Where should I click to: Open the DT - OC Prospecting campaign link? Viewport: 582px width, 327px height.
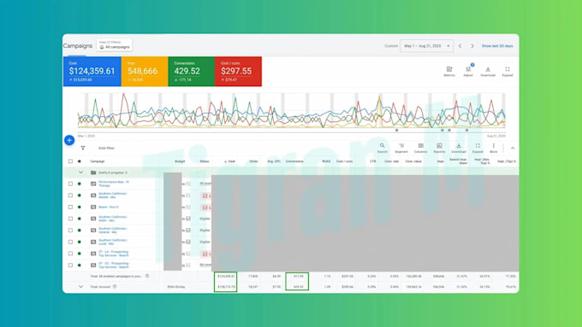click(114, 266)
